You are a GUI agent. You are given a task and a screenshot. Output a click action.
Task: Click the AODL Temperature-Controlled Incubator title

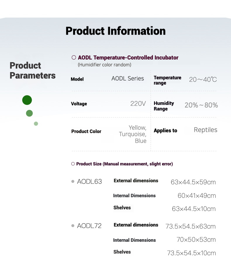pyautogui.click(x=128, y=58)
